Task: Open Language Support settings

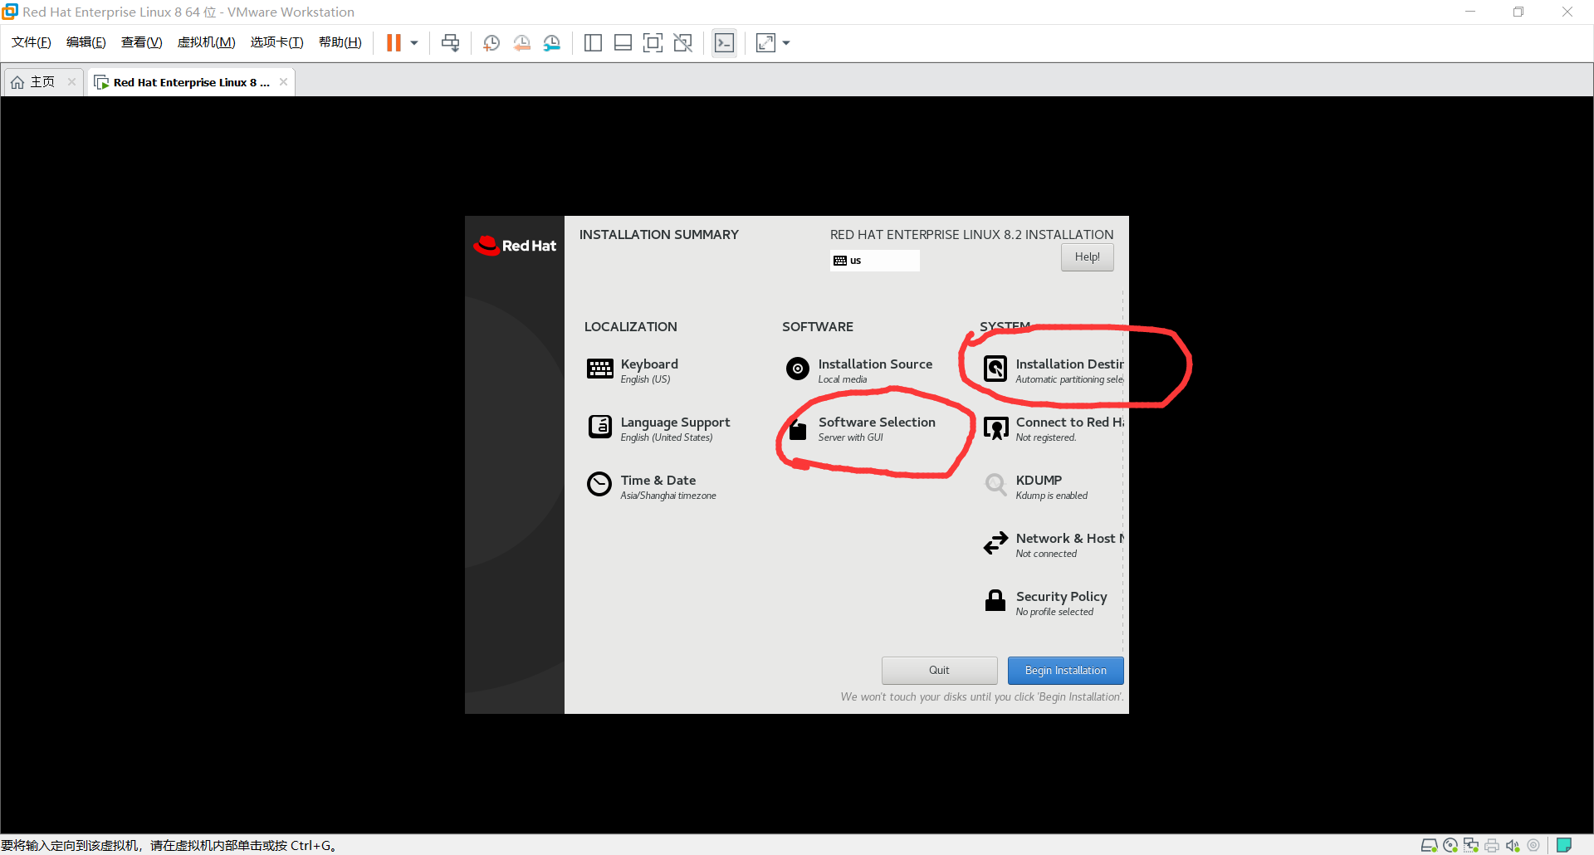Action: point(659,428)
